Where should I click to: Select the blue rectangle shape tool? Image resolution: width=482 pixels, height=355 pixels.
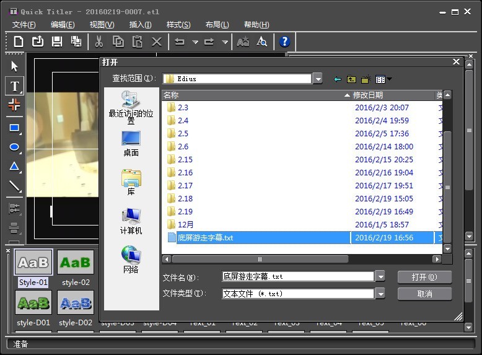[x=15, y=128]
